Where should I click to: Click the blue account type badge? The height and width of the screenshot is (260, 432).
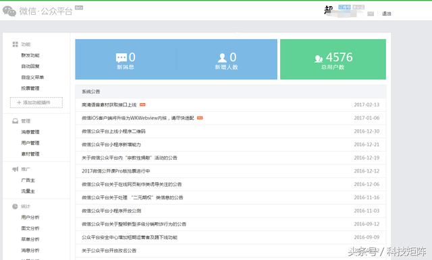coord(344,7)
